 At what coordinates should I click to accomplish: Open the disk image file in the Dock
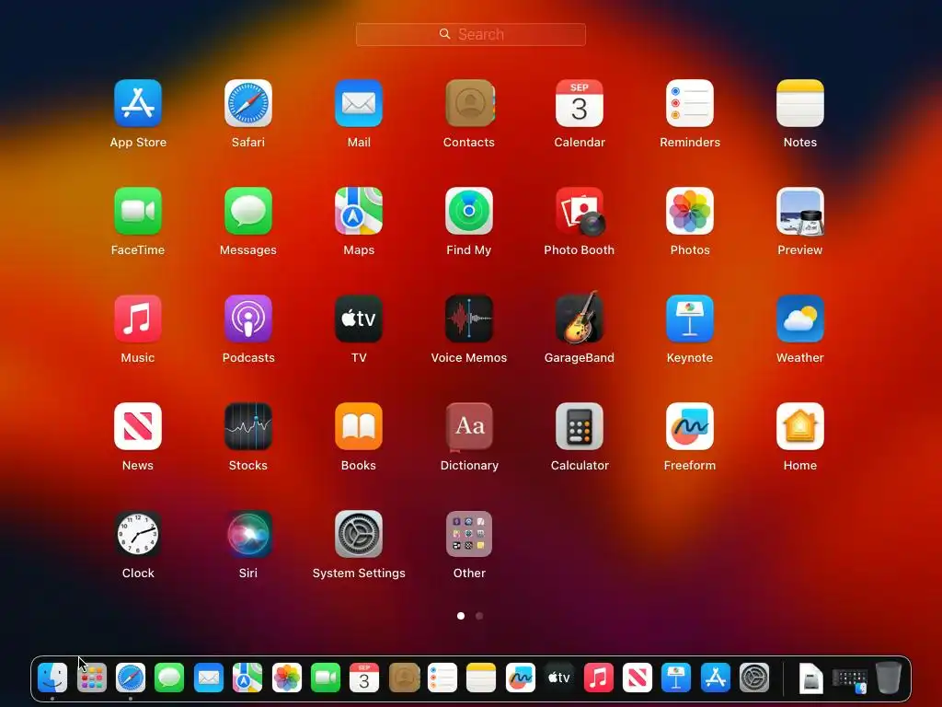810,678
